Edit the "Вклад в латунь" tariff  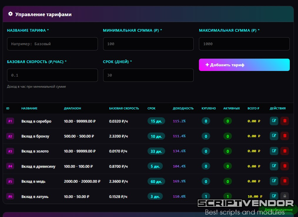click(x=274, y=196)
